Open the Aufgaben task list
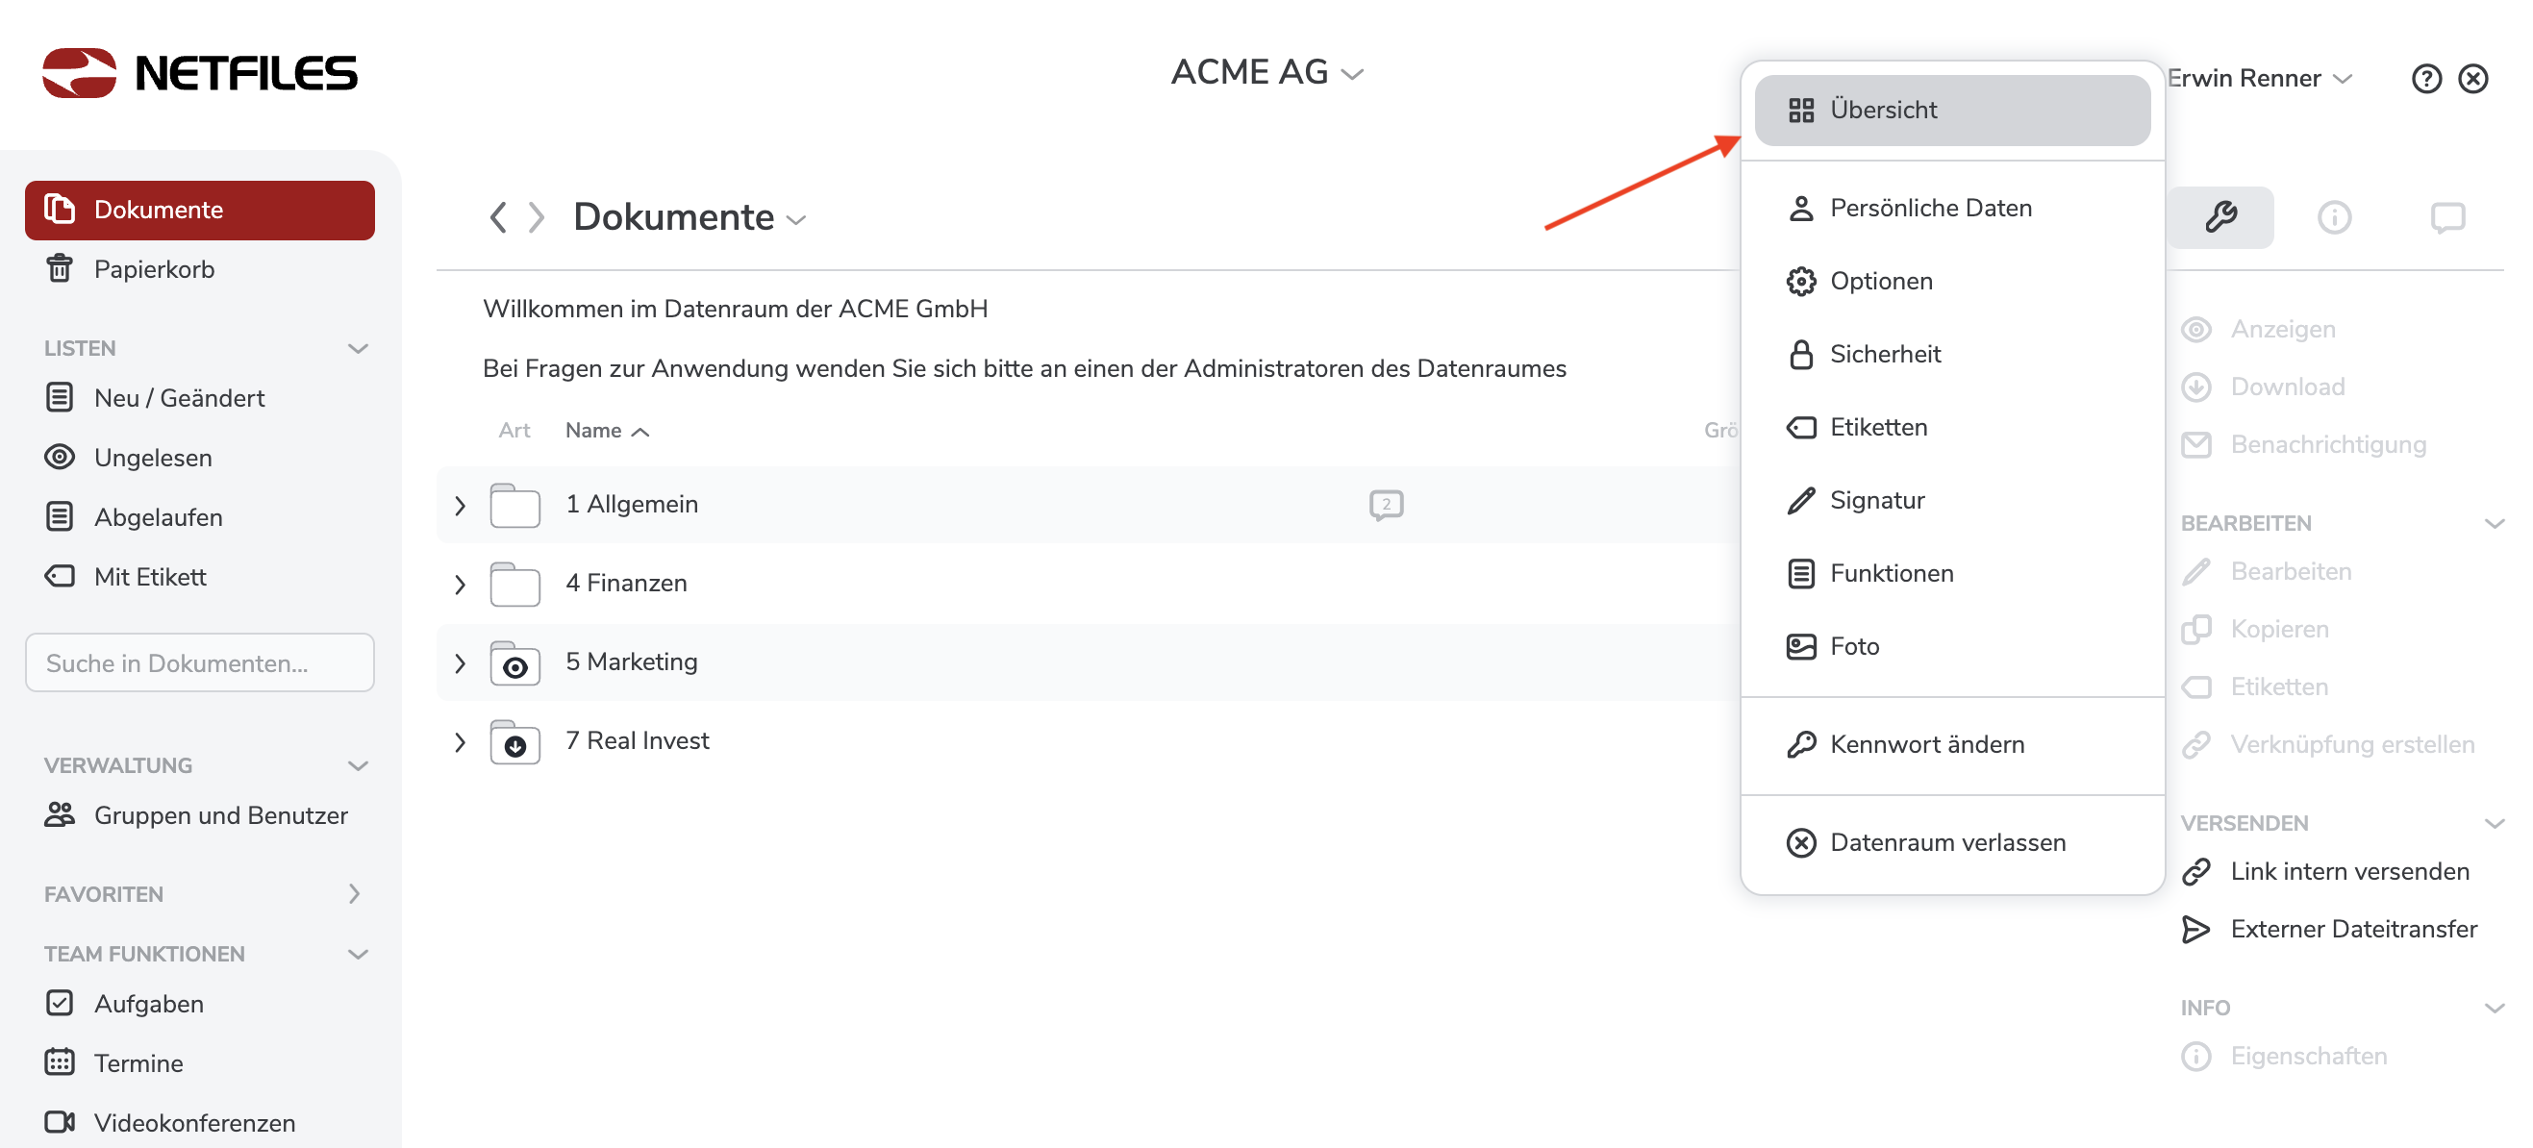The height and width of the screenshot is (1148, 2533). (148, 1004)
